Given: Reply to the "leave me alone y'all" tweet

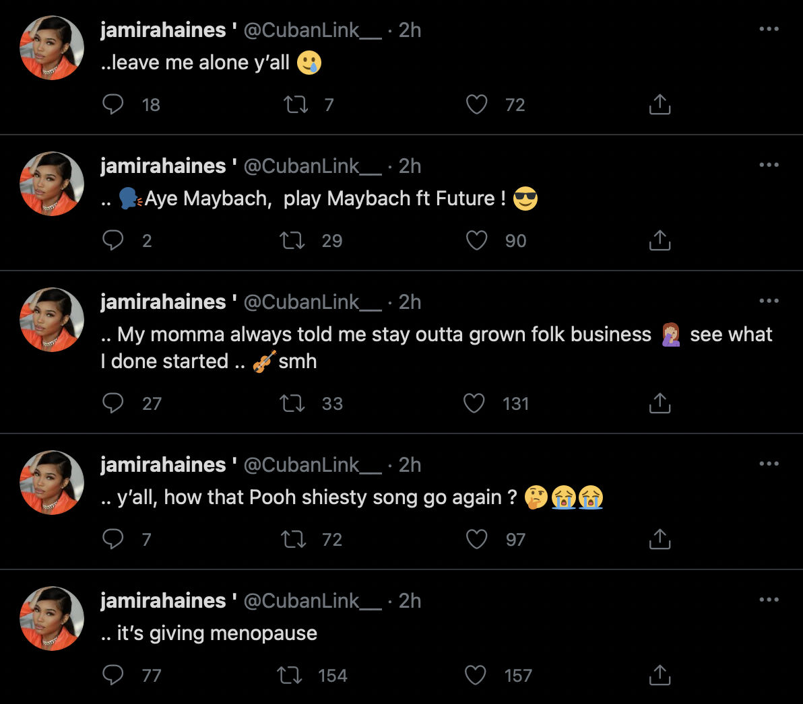Looking at the screenshot, I should coord(113,104).
